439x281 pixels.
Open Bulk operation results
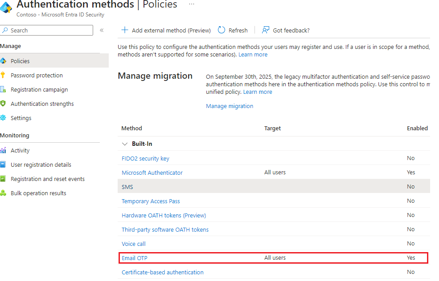tap(38, 193)
